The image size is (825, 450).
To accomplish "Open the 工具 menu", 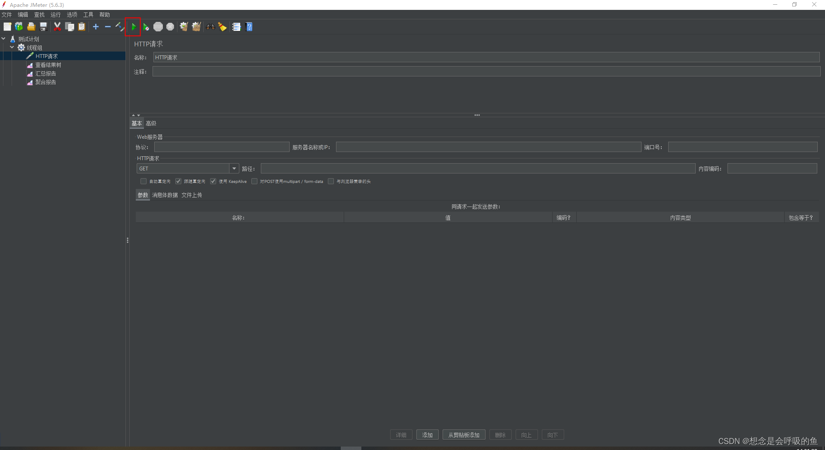I will 89,15.
